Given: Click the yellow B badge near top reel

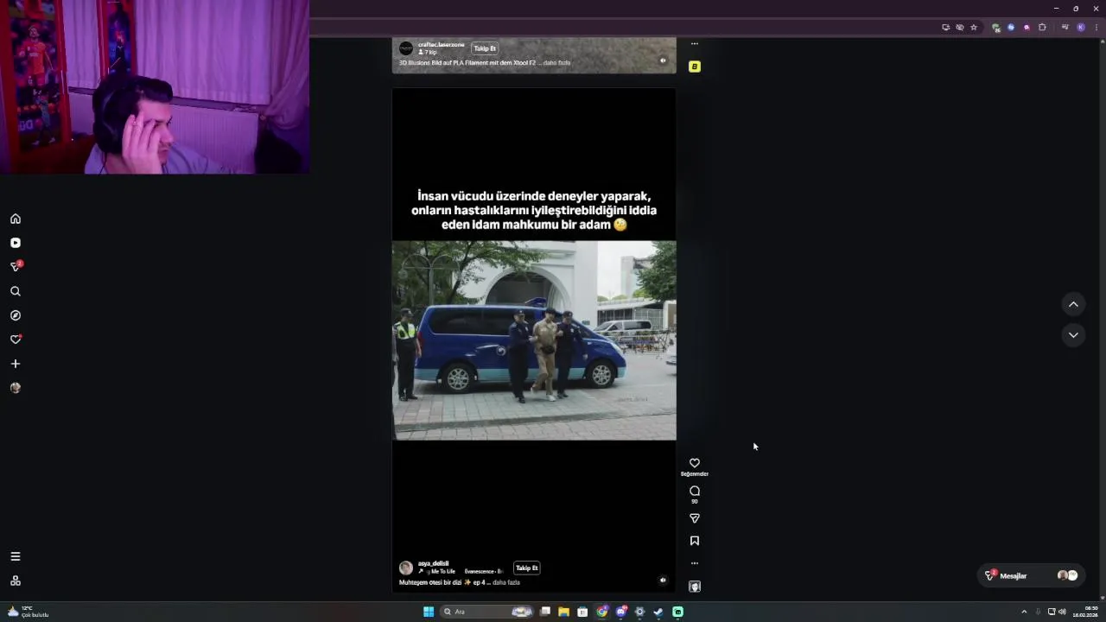Looking at the screenshot, I should 695,67.
